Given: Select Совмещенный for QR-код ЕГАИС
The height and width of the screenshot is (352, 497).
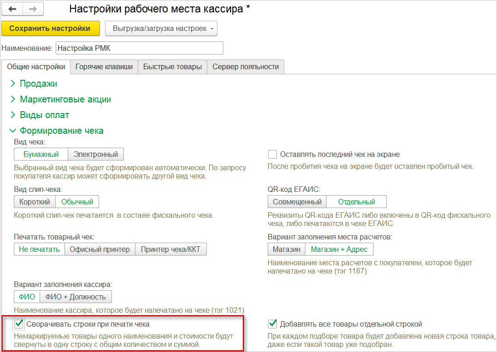Looking at the screenshot, I should coord(297,202).
